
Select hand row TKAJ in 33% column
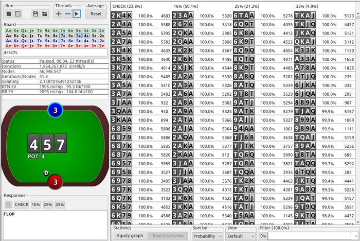pyautogui.click(x=325, y=15)
